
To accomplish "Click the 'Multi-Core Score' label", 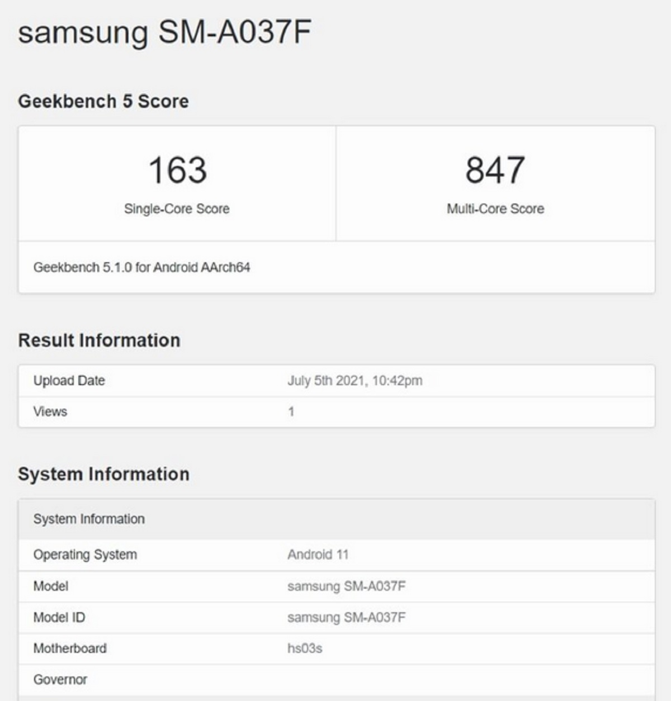I will coord(495,209).
